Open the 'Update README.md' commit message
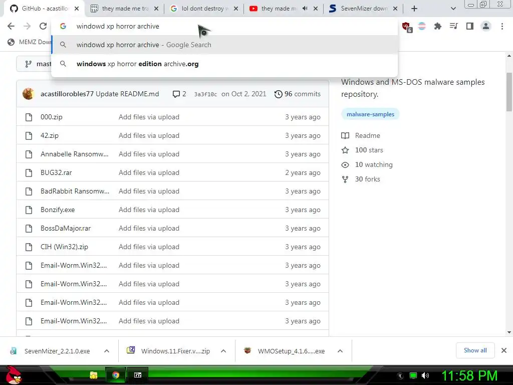The image size is (513, 385). click(x=127, y=94)
